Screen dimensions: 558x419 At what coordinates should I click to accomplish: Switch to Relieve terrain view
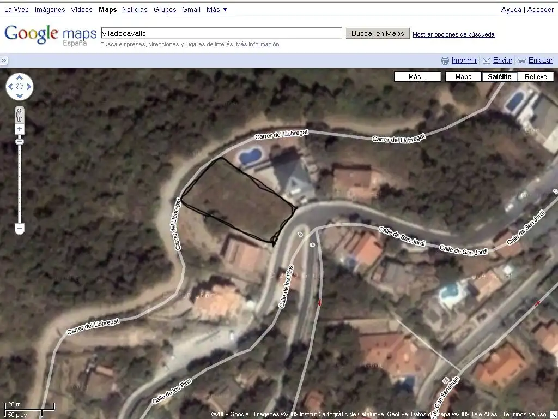tap(536, 76)
